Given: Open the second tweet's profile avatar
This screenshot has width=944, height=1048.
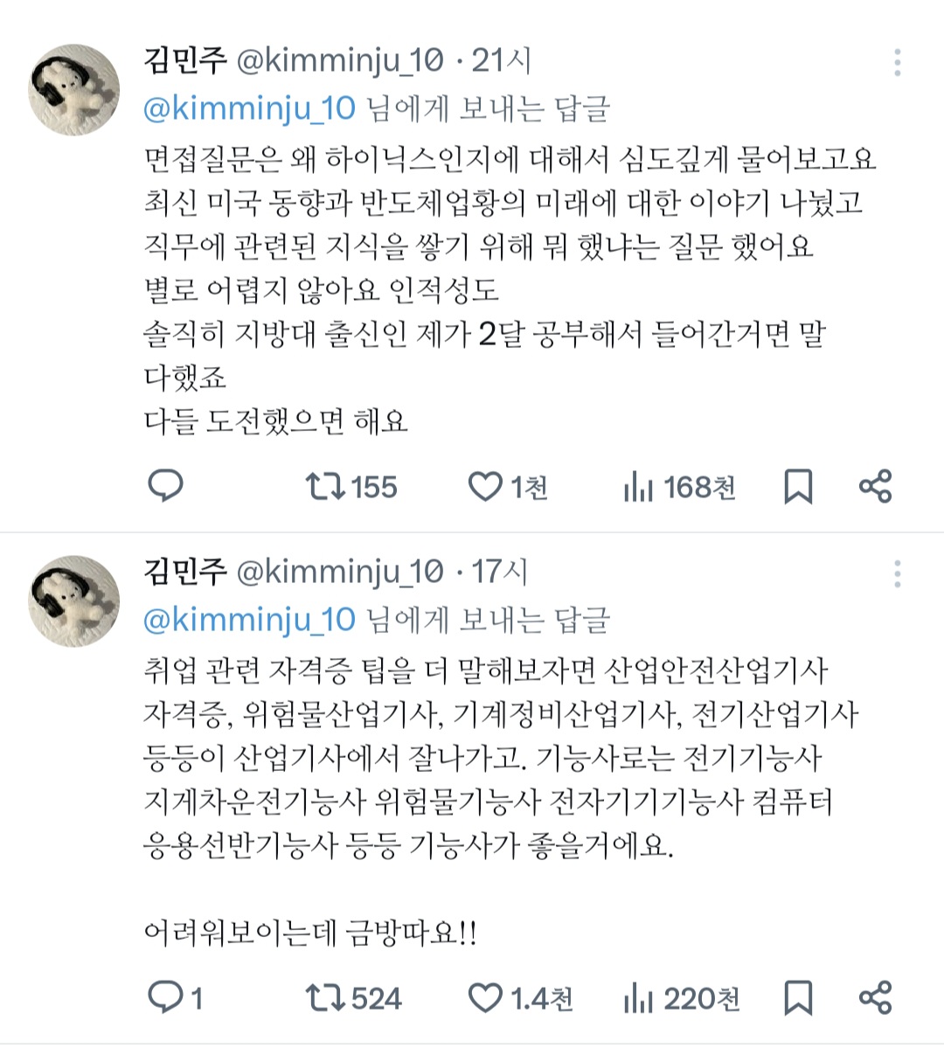Looking at the screenshot, I should 73,601.
